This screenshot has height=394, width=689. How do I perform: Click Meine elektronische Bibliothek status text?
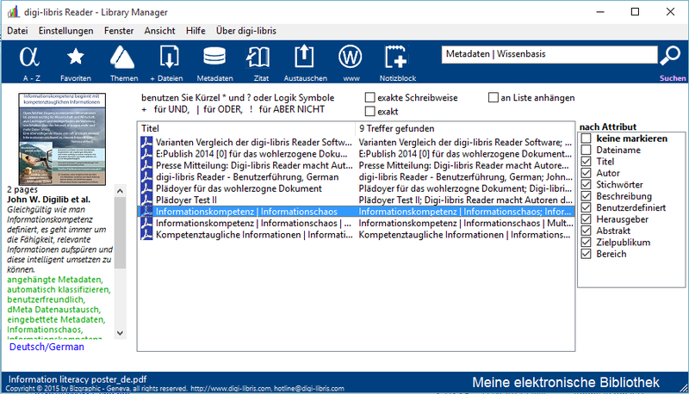566,382
